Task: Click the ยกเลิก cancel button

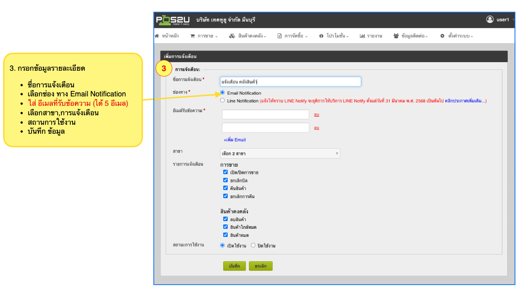Action: pyautogui.click(x=261, y=266)
